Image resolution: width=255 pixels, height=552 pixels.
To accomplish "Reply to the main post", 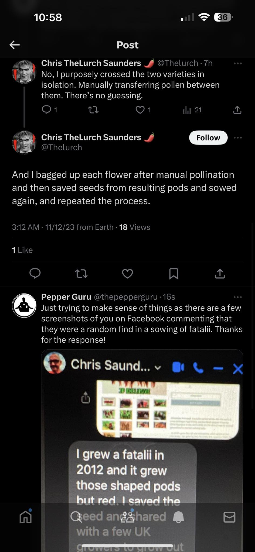I will click(35, 273).
